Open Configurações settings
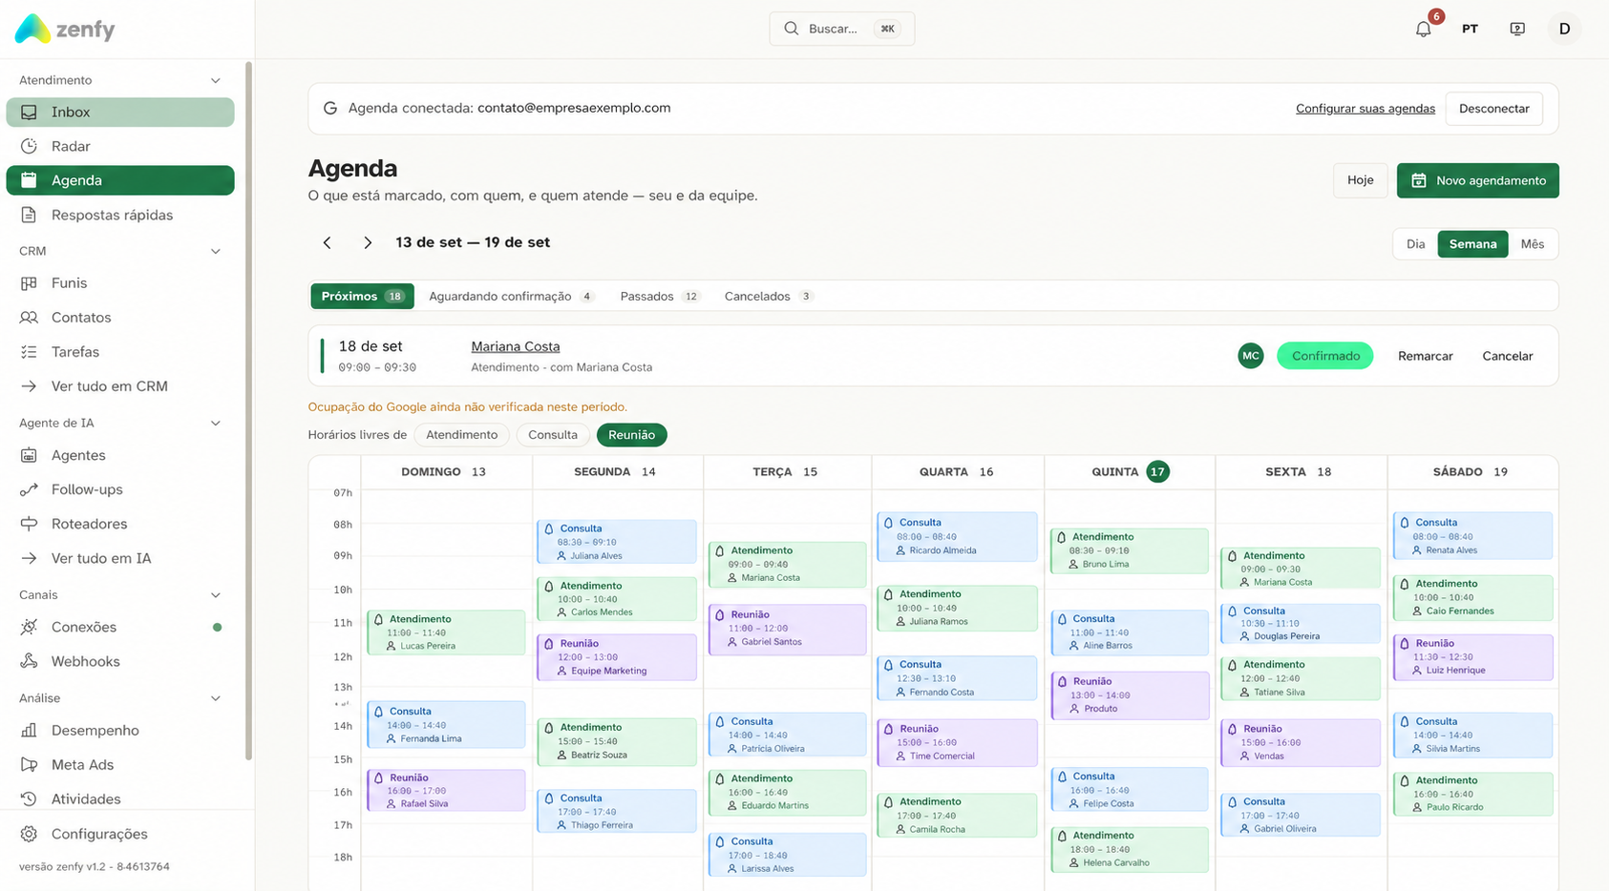 pyautogui.click(x=120, y=834)
